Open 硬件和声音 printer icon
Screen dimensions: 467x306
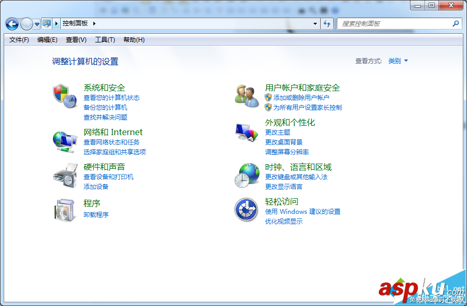point(64,176)
